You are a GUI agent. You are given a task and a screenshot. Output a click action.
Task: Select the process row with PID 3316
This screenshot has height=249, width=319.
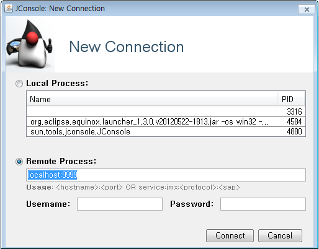click(x=166, y=111)
